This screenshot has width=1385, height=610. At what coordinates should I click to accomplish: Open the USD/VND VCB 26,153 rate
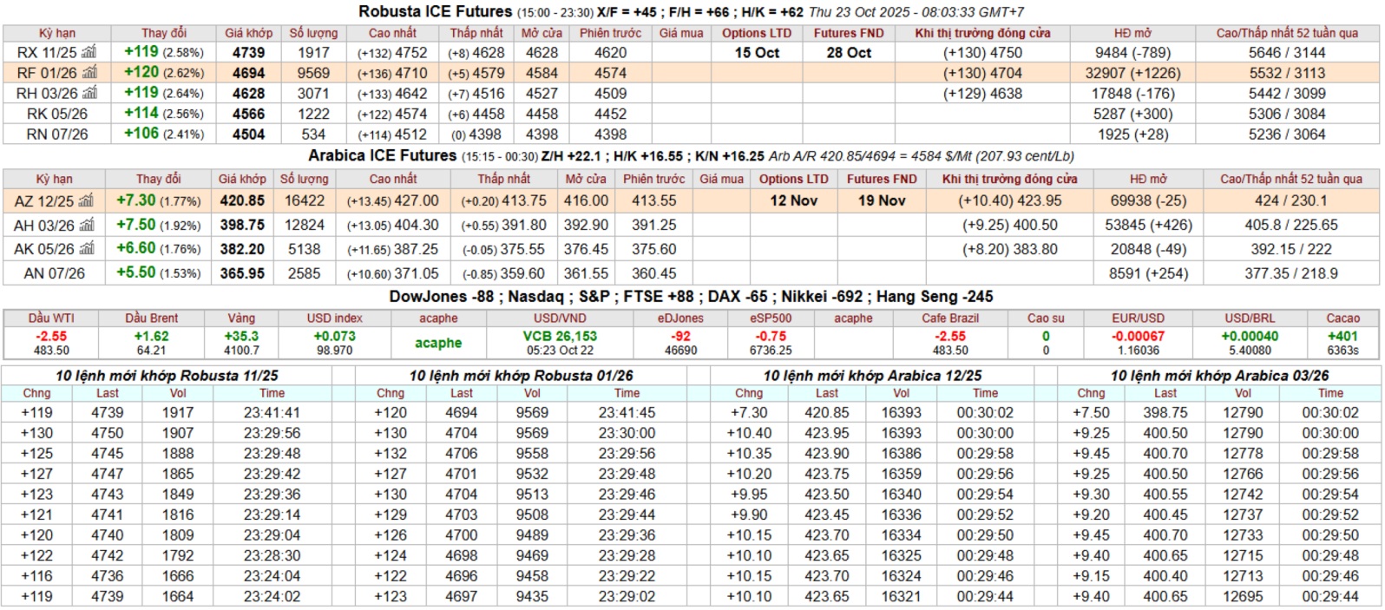coord(560,337)
